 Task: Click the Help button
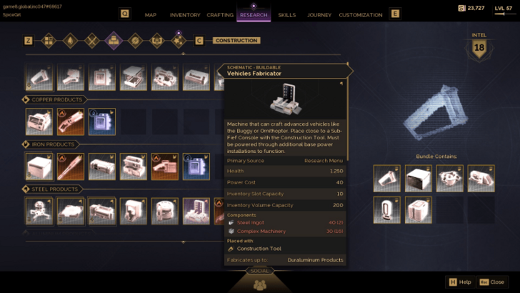(460, 282)
